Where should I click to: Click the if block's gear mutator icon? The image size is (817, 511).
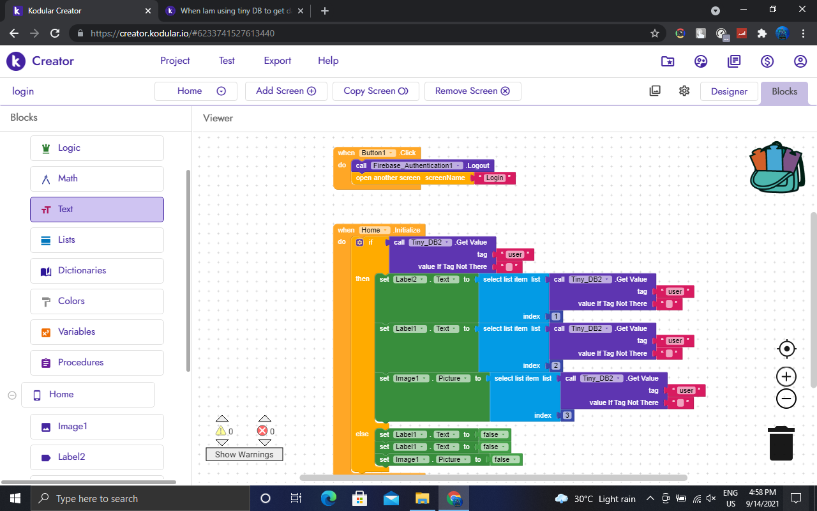(359, 243)
